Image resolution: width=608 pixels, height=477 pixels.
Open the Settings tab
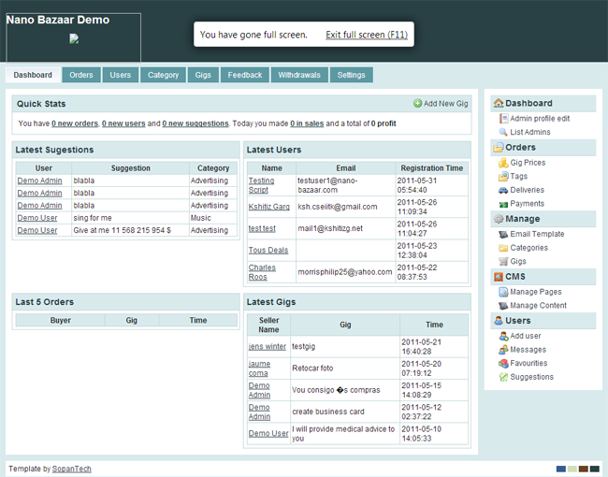pos(352,75)
